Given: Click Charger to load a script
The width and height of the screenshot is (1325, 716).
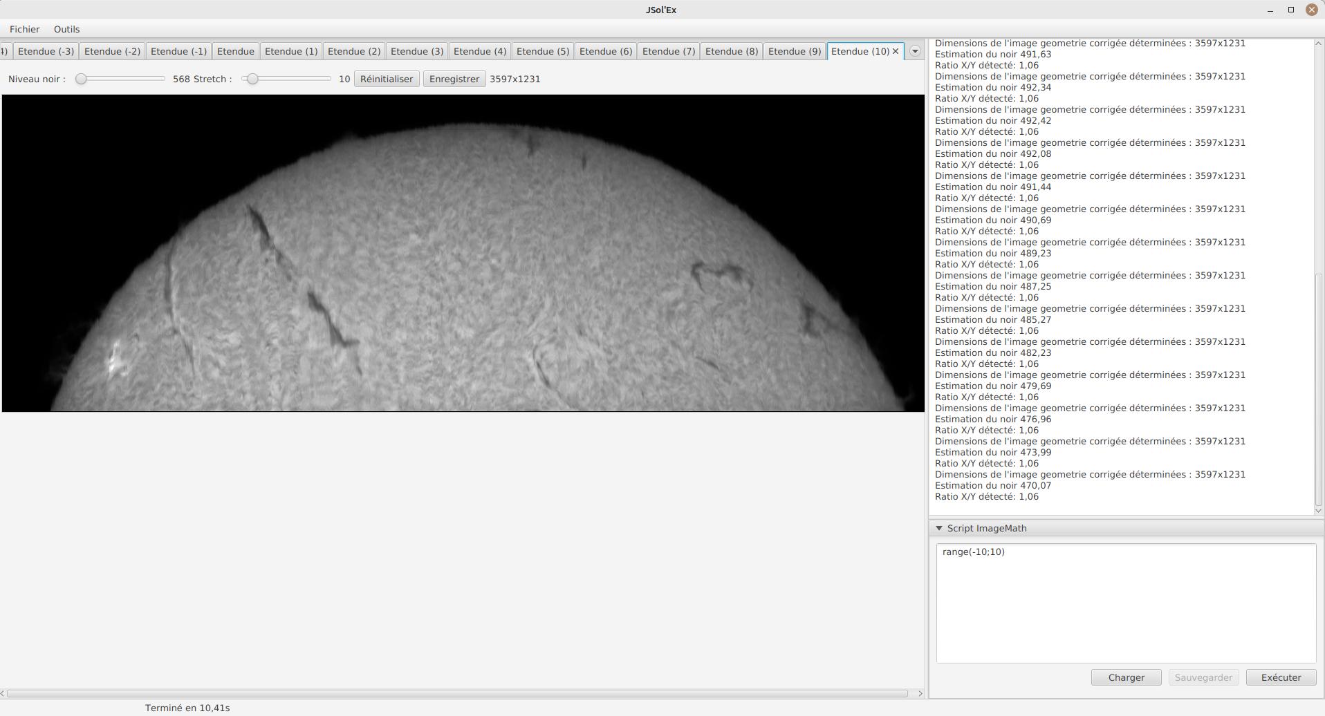Looking at the screenshot, I should pos(1125,677).
